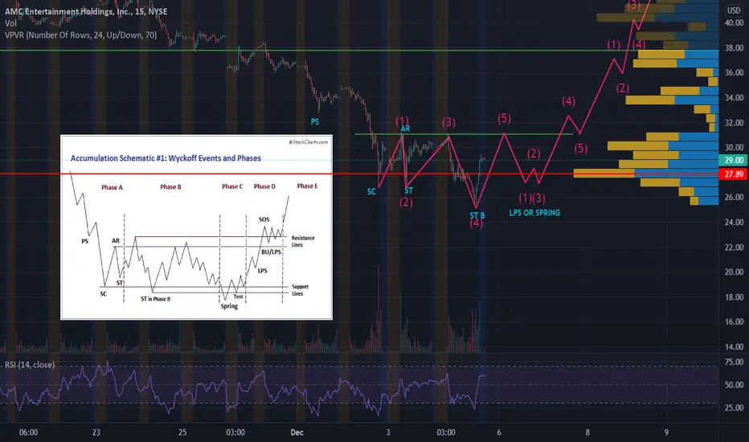This screenshot has height=442, width=749.
Task: Select the cyan AR annotation on the chart
Action: coord(405,129)
